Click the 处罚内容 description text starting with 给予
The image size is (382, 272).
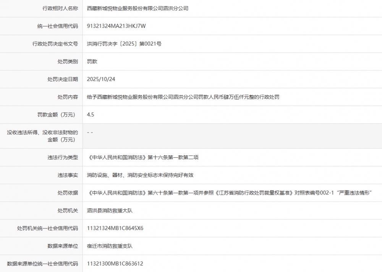[x=183, y=97]
